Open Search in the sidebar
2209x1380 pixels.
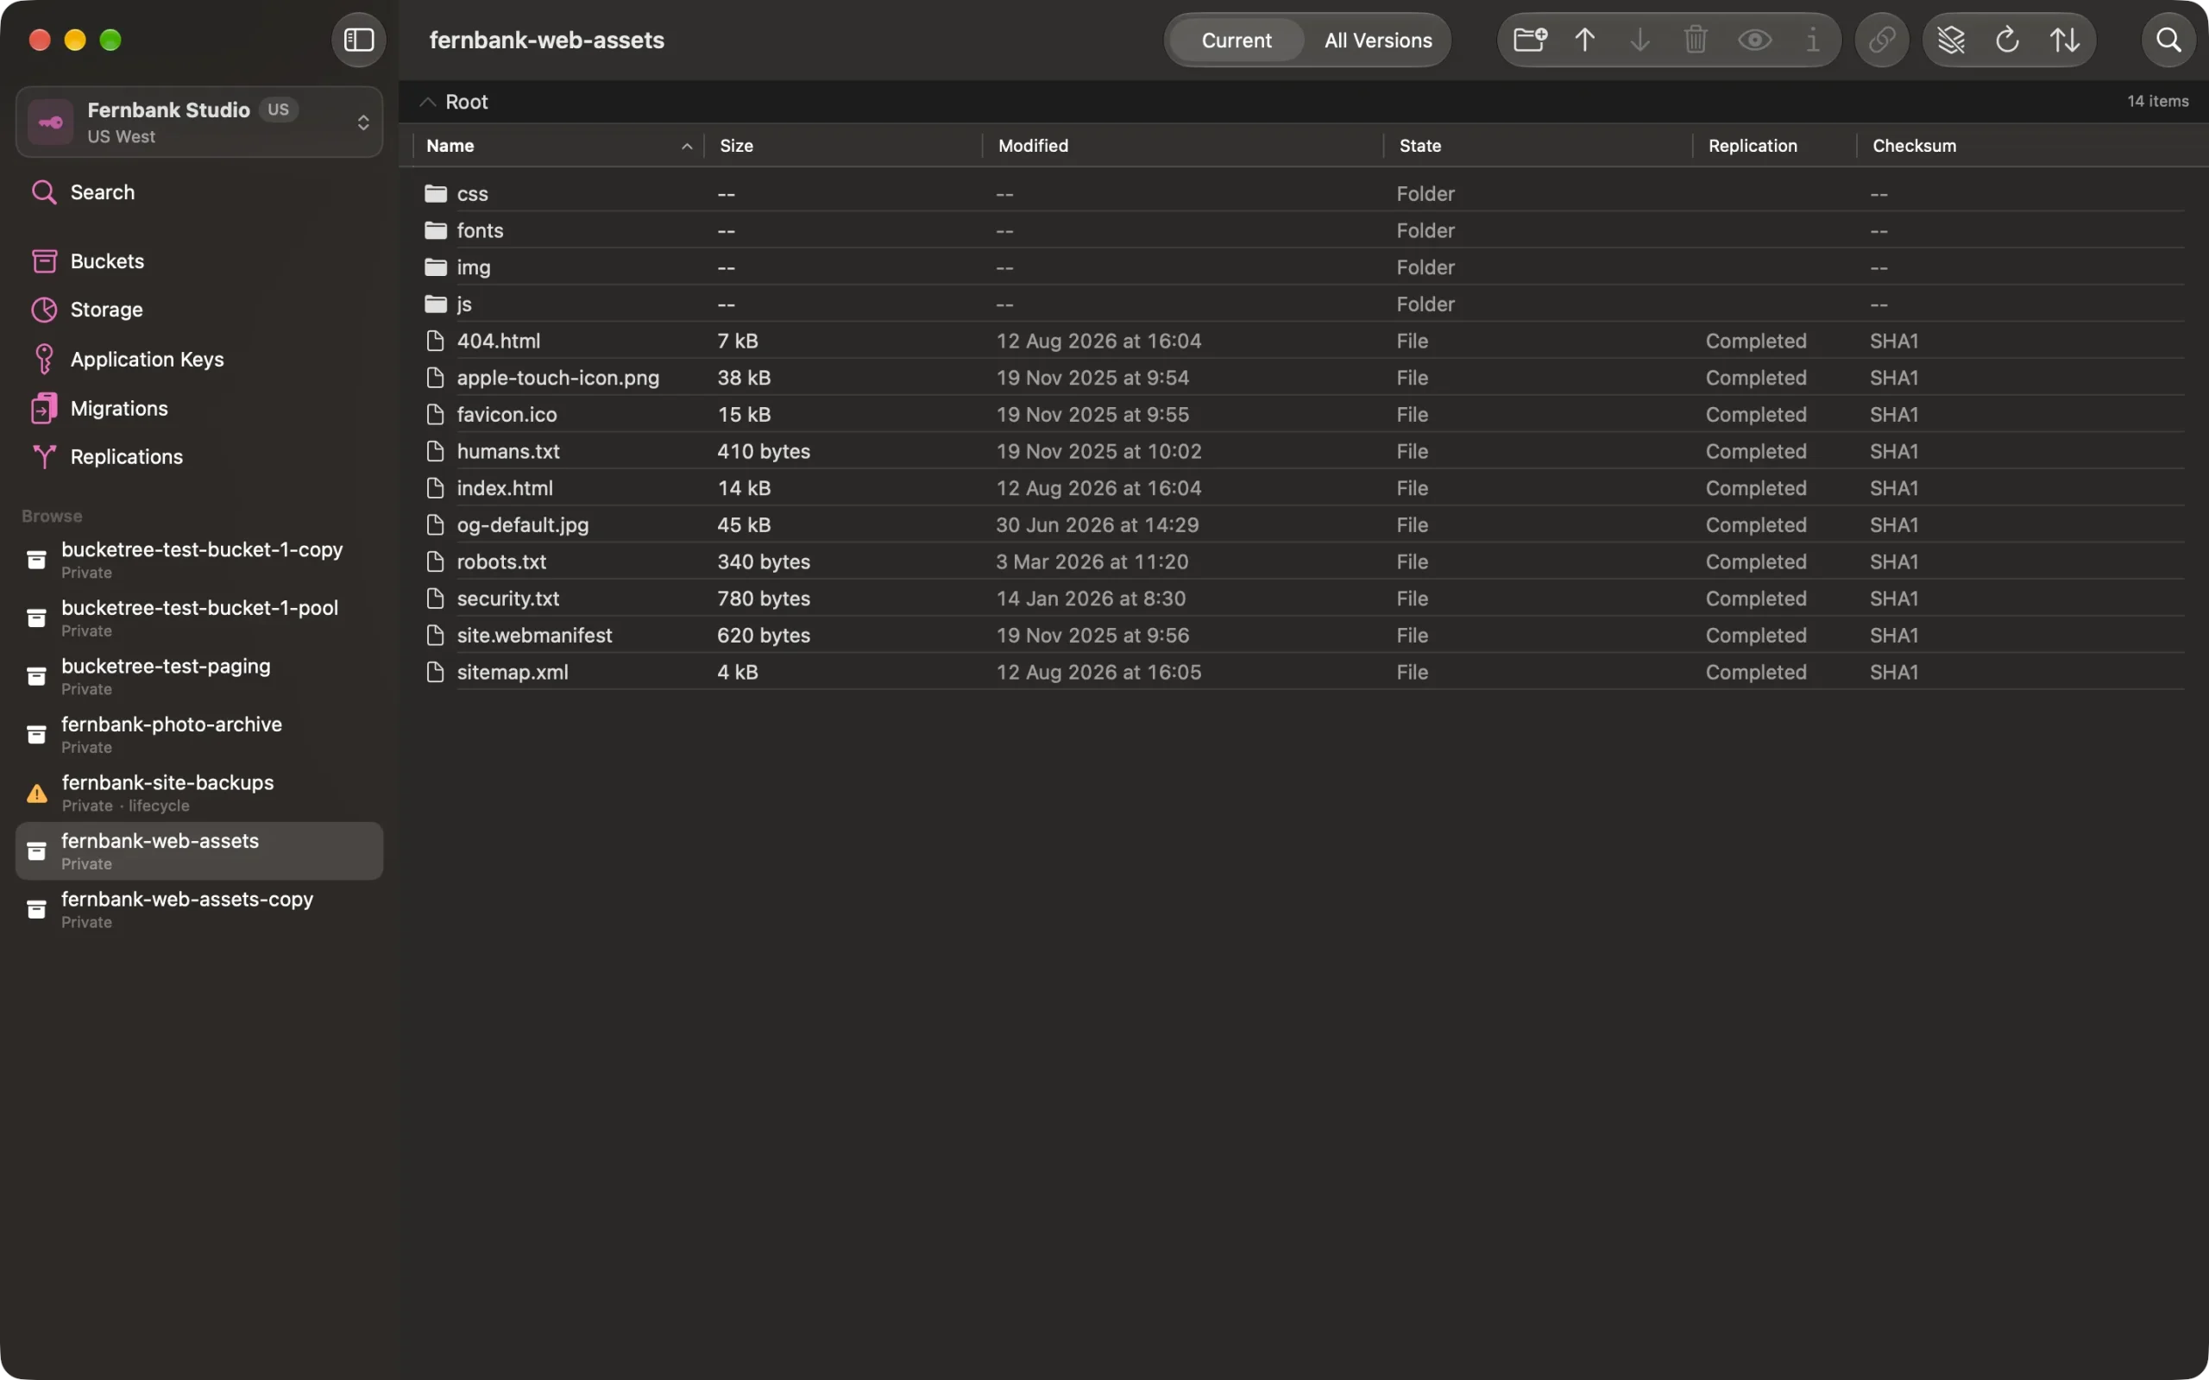tap(199, 192)
